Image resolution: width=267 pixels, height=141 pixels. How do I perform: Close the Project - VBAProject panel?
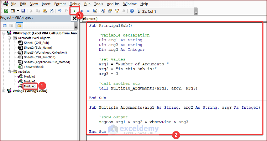74,18
